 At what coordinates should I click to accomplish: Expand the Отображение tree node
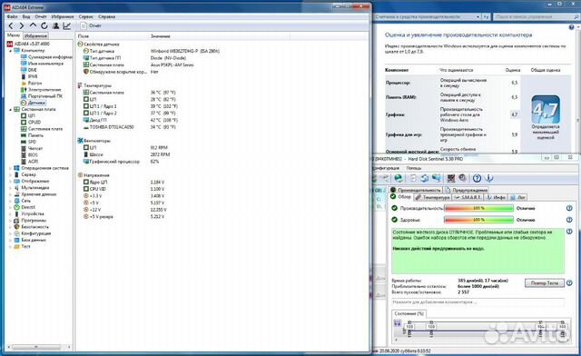pos(10,182)
